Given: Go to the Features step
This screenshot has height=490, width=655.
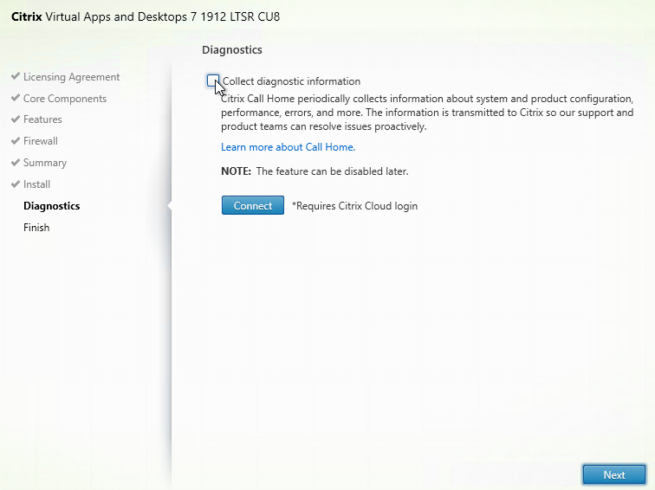Looking at the screenshot, I should pyautogui.click(x=42, y=119).
